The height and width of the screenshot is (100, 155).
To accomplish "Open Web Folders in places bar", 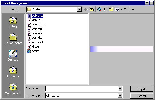I will coord(13,89).
